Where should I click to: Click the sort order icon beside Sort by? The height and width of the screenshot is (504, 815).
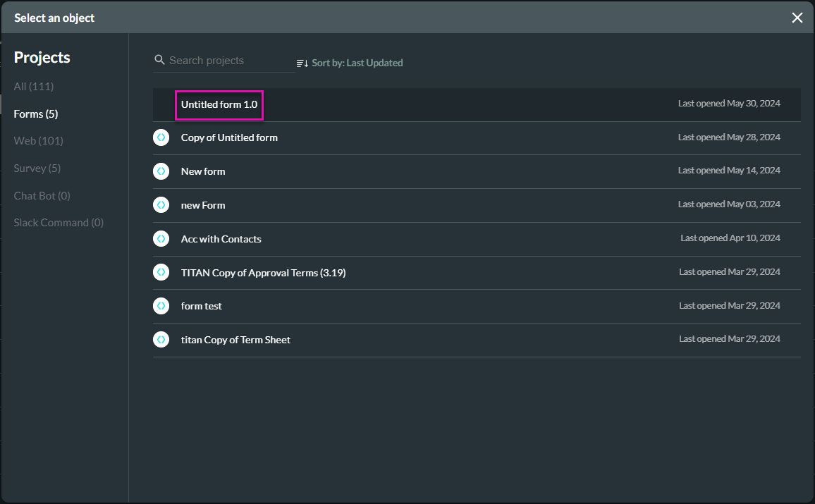tap(303, 63)
